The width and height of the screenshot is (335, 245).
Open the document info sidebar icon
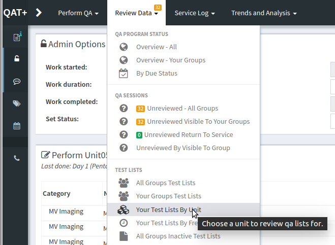(17, 37)
